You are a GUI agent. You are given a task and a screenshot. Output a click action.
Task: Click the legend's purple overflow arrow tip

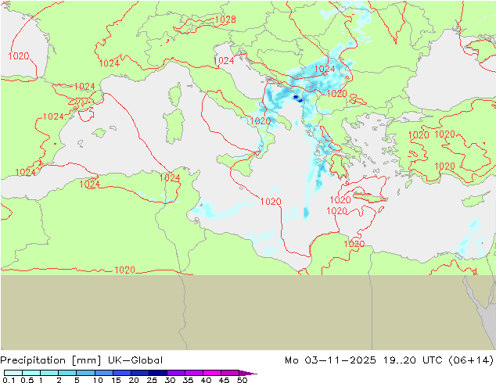(249, 373)
